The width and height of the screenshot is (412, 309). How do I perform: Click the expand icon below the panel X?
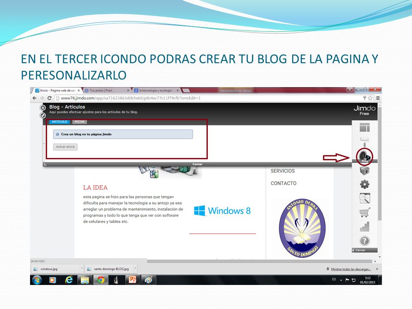pos(43,115)
